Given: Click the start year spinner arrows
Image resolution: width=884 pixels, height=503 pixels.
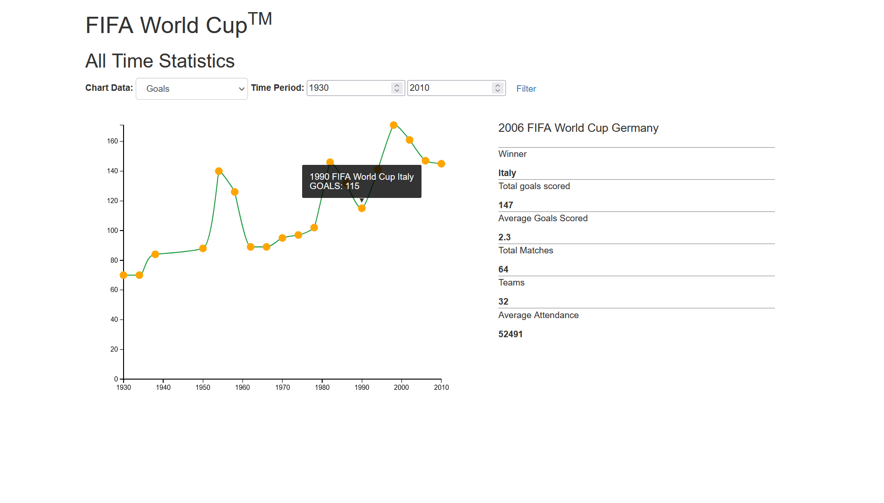Looking at the screenshot, I should click(x=397, y=88).
